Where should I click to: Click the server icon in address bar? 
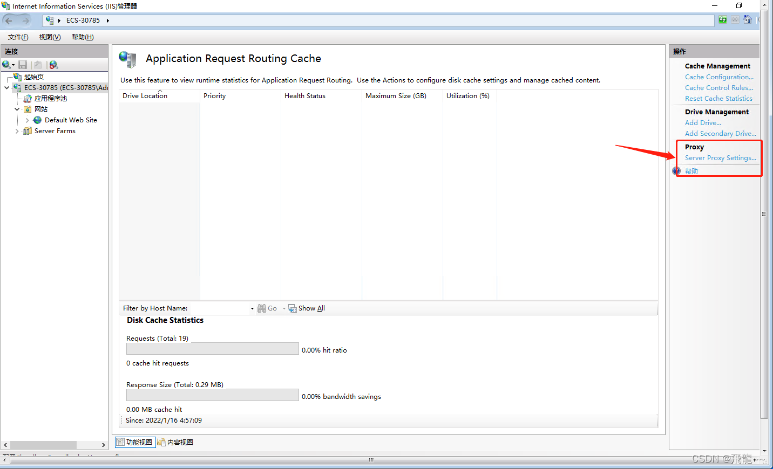tap(50, 20)
